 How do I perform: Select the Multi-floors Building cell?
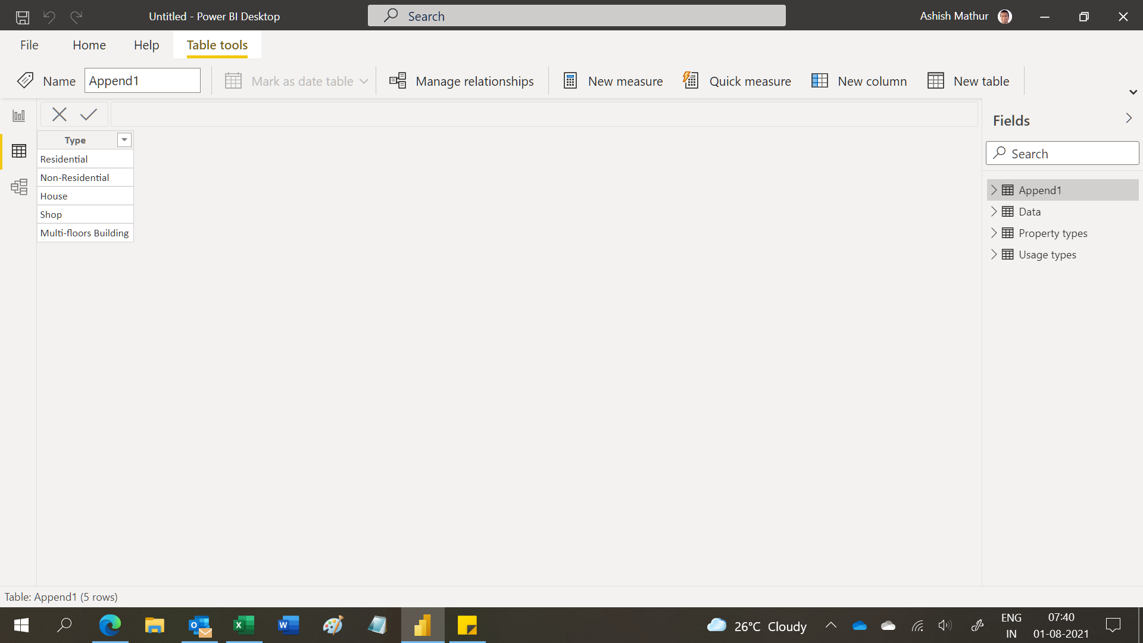85,233
